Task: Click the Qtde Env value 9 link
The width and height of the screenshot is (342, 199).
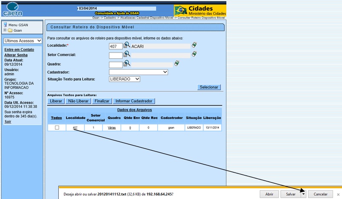Action: tap(130, 128)
